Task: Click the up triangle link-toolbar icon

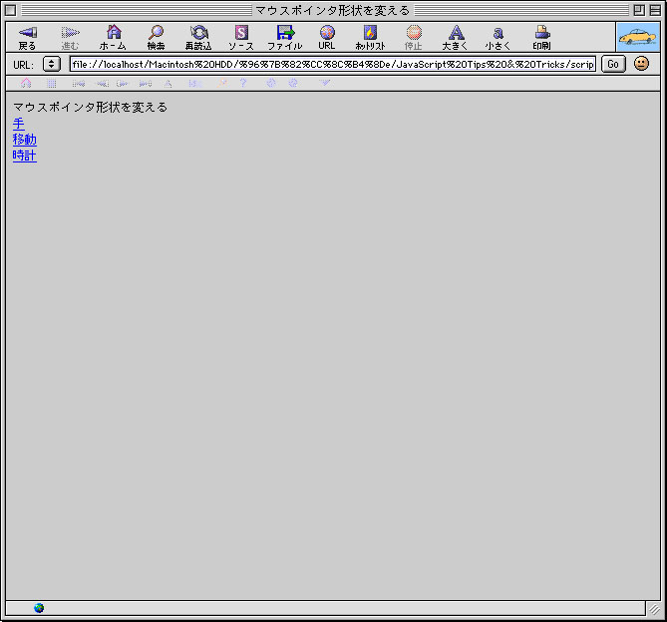Action: pyautogui.click(x=168, y=84)
